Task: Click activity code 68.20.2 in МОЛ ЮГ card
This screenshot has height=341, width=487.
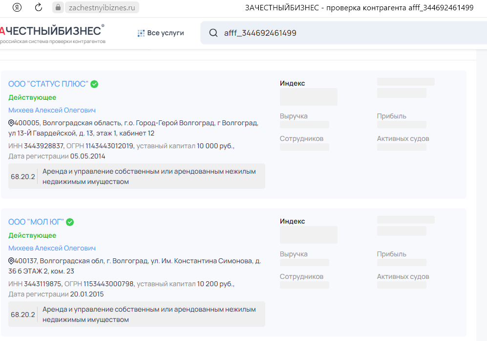Action: tap(22, 315)
